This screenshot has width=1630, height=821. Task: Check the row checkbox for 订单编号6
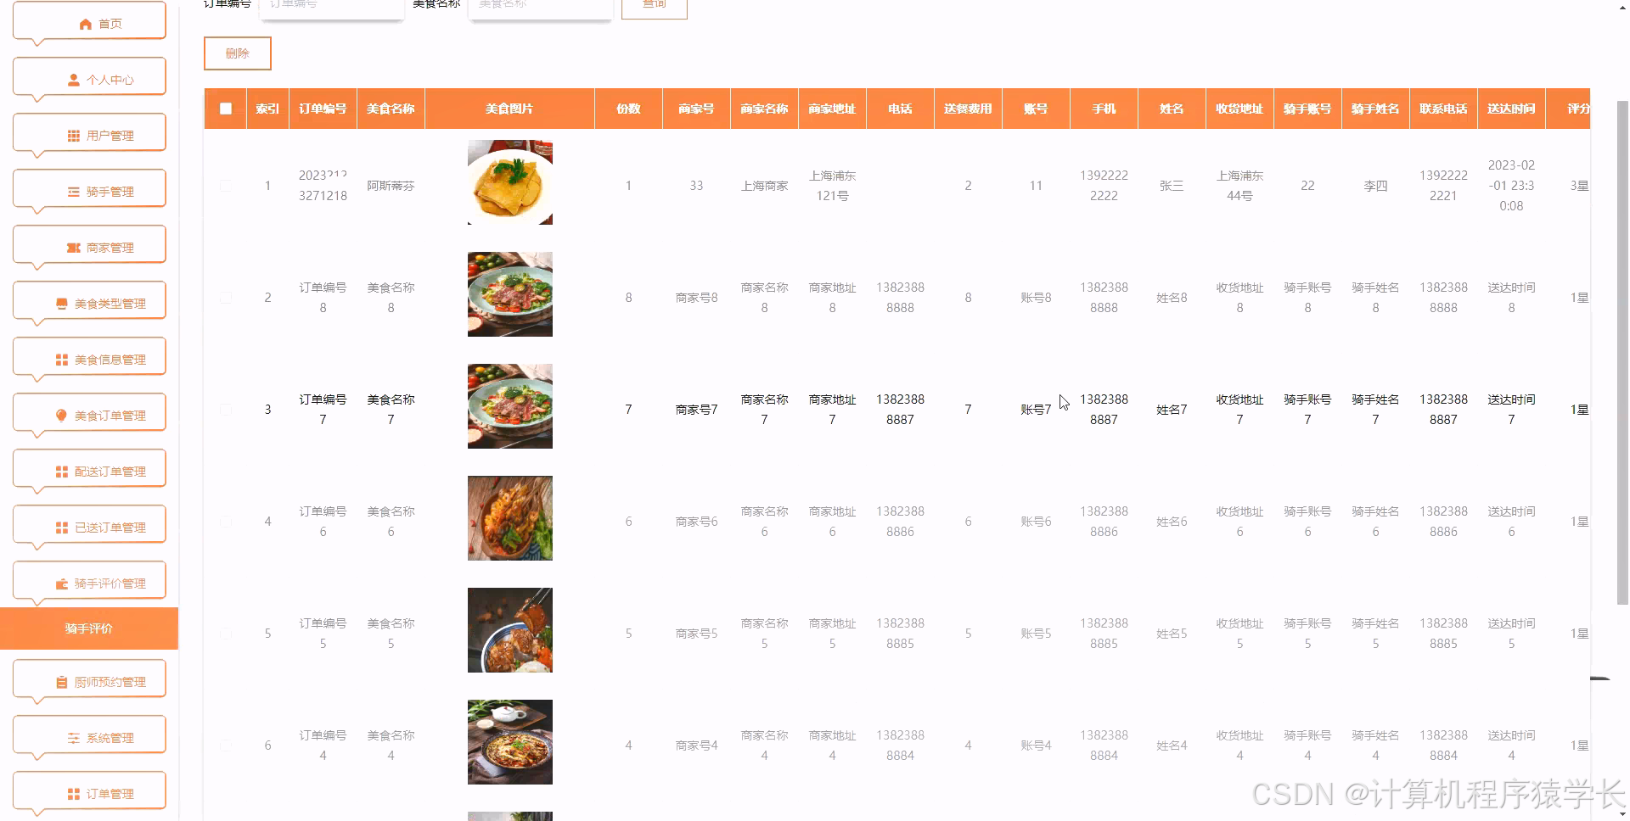pos(226,522)
